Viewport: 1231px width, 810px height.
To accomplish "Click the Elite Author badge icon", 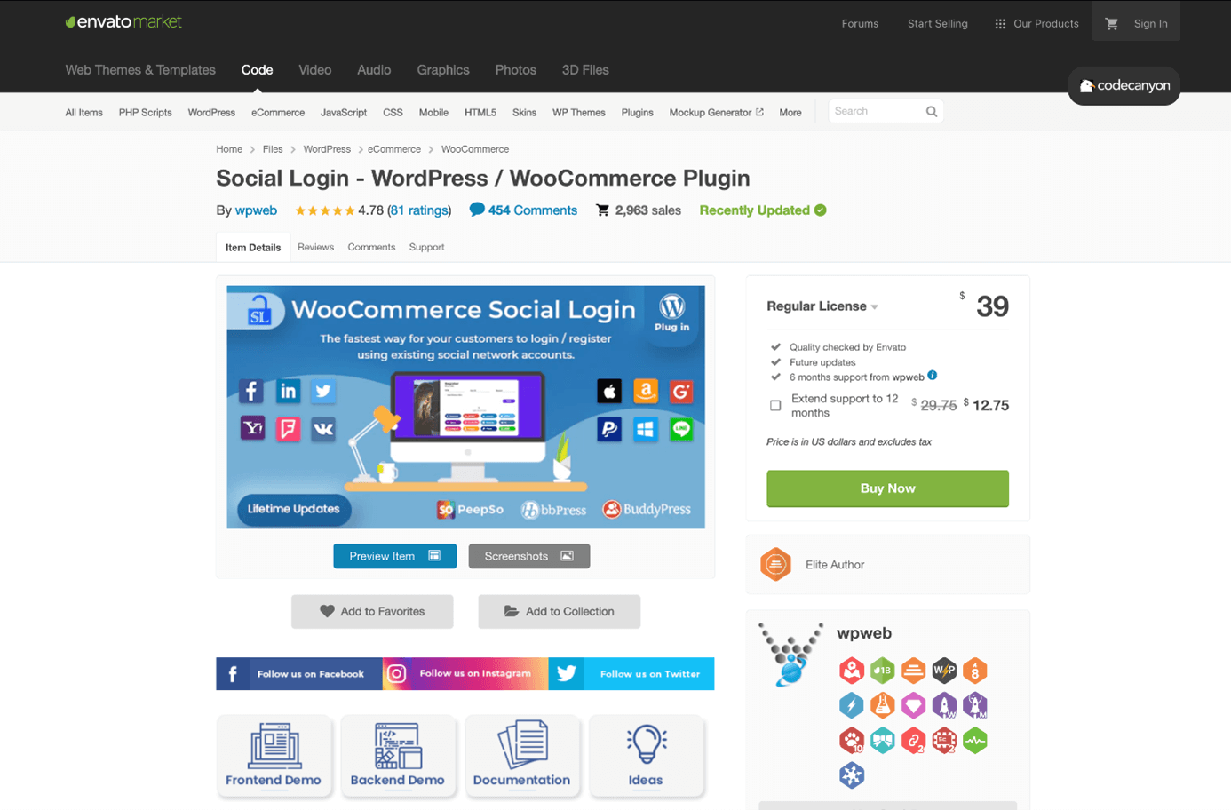I will 775,564.
